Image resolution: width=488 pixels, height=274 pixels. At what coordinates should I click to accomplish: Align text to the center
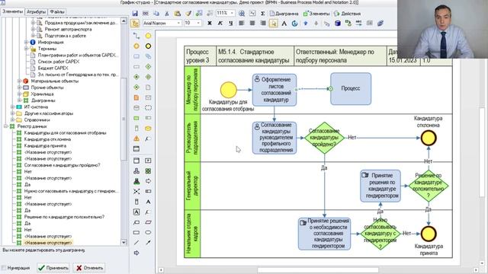coord(252,24)
